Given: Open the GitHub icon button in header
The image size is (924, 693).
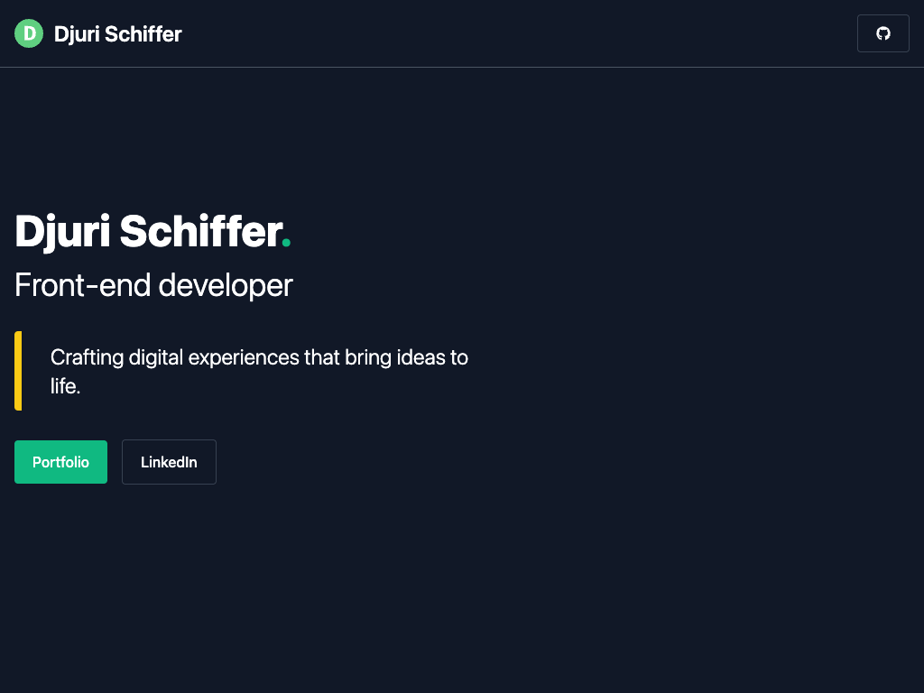Looking at the screenshot, I should [882, 33].
